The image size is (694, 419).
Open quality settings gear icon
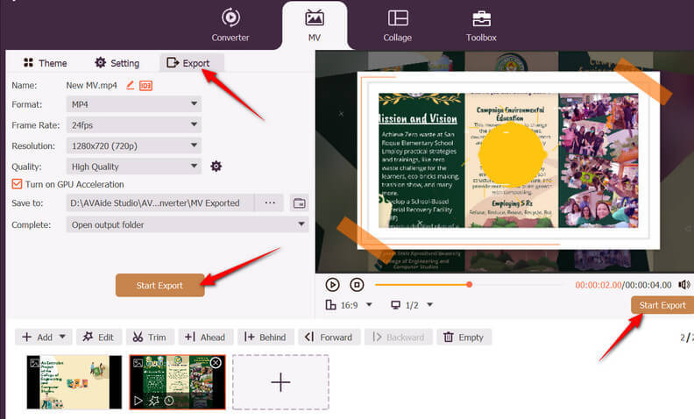point(216,167)
